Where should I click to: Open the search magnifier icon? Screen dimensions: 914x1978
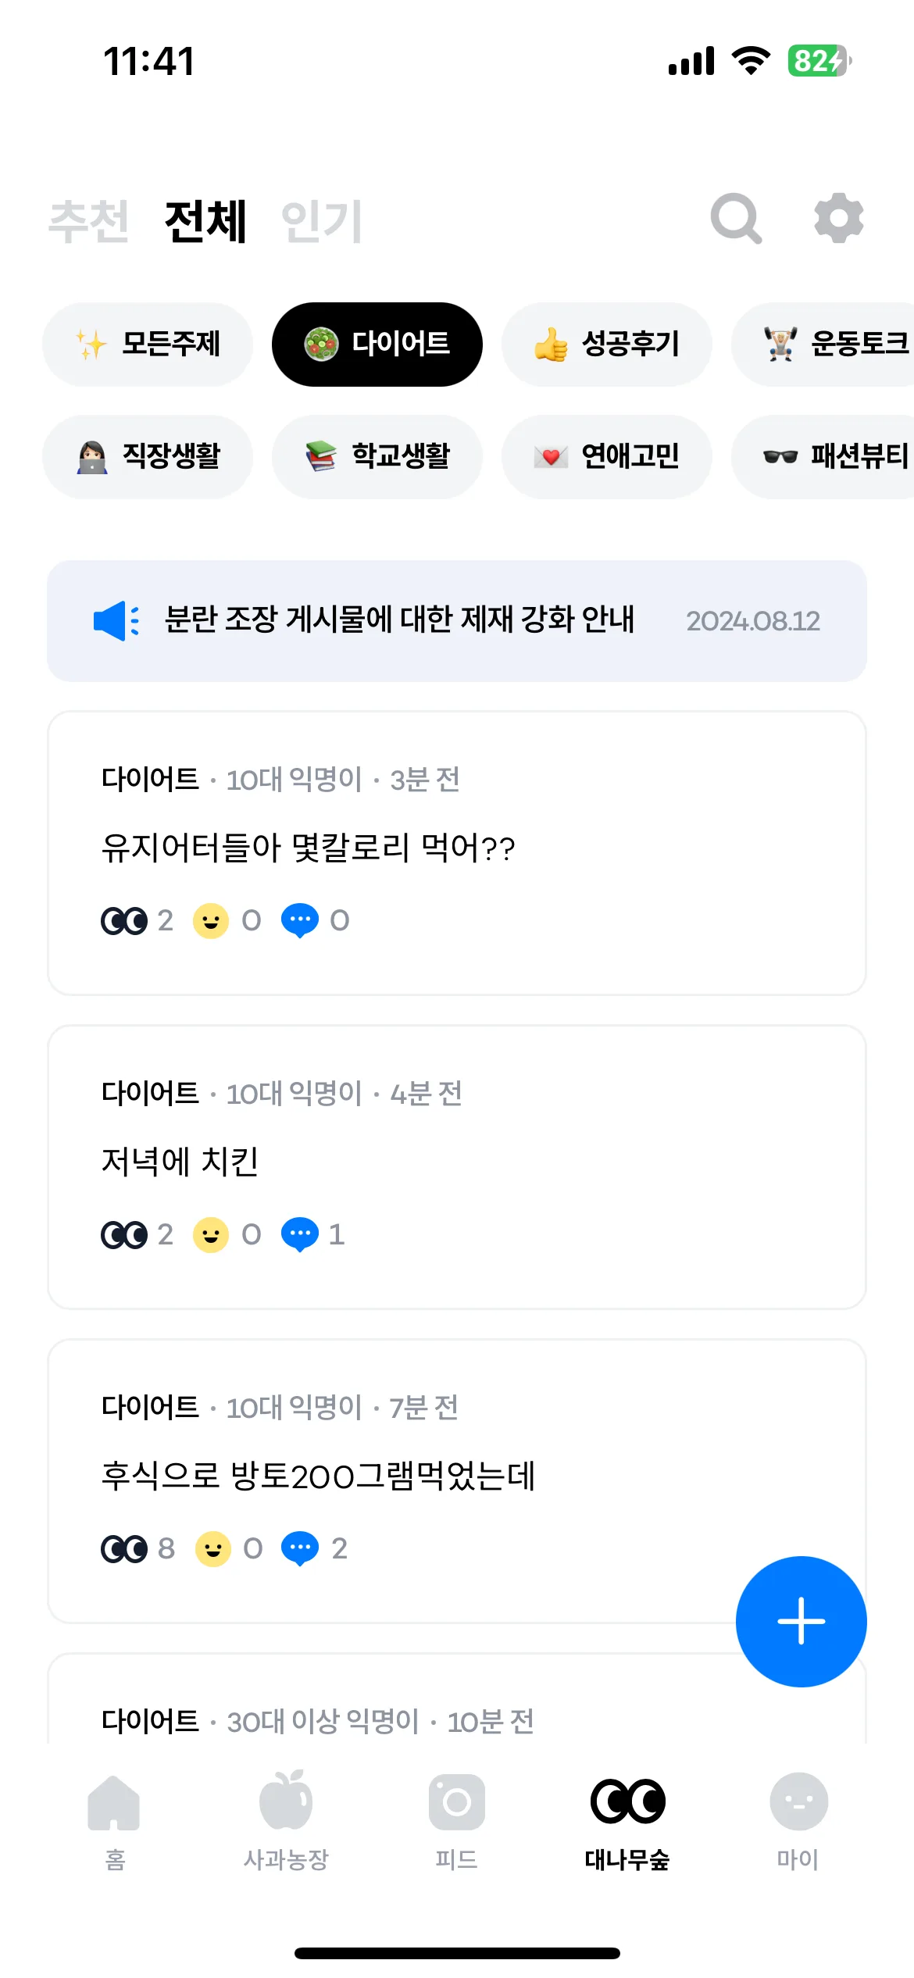pos(736,219)
